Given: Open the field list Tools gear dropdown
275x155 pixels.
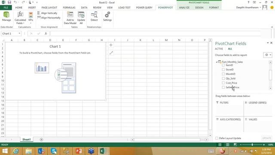Looking at the screenshot, I should pos(268,55).
